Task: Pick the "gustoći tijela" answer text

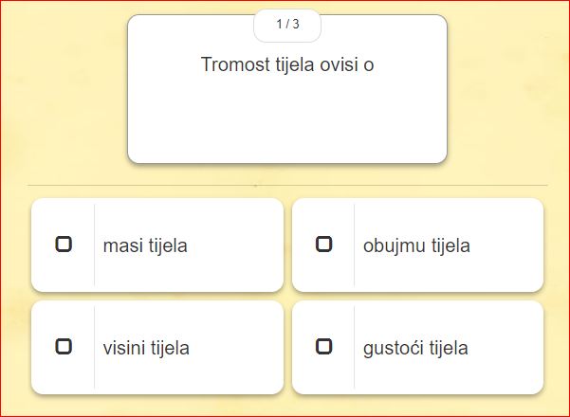Action: (x=415, y=348)
